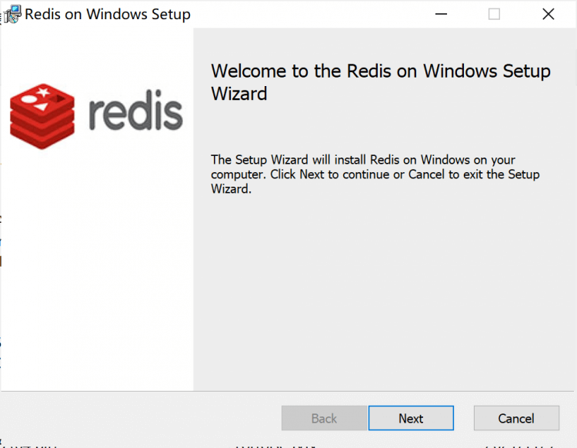
Task: Minimize the Redis setup window
Action: [x=441, y=14]
